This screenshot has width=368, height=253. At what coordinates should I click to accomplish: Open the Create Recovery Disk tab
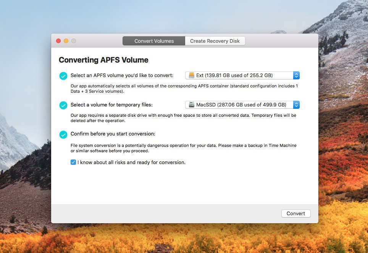(x=215, y=41)
